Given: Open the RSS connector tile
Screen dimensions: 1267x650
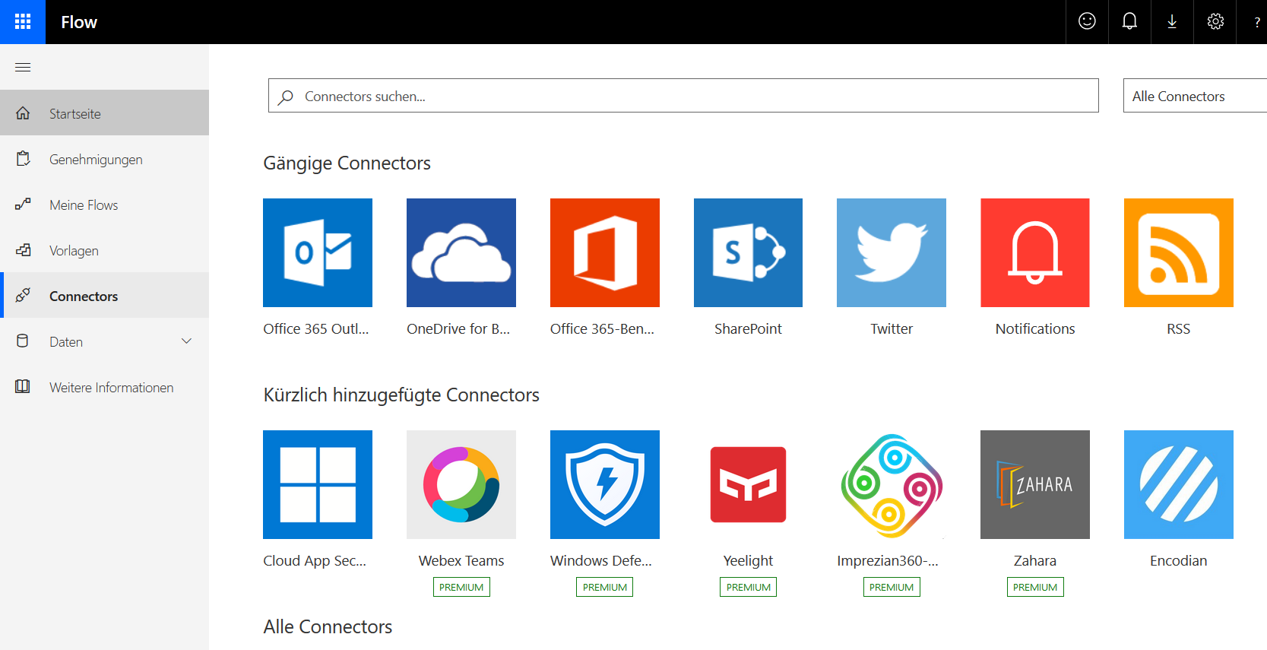Looking at the screenshot, I should tap(1179, 252).
